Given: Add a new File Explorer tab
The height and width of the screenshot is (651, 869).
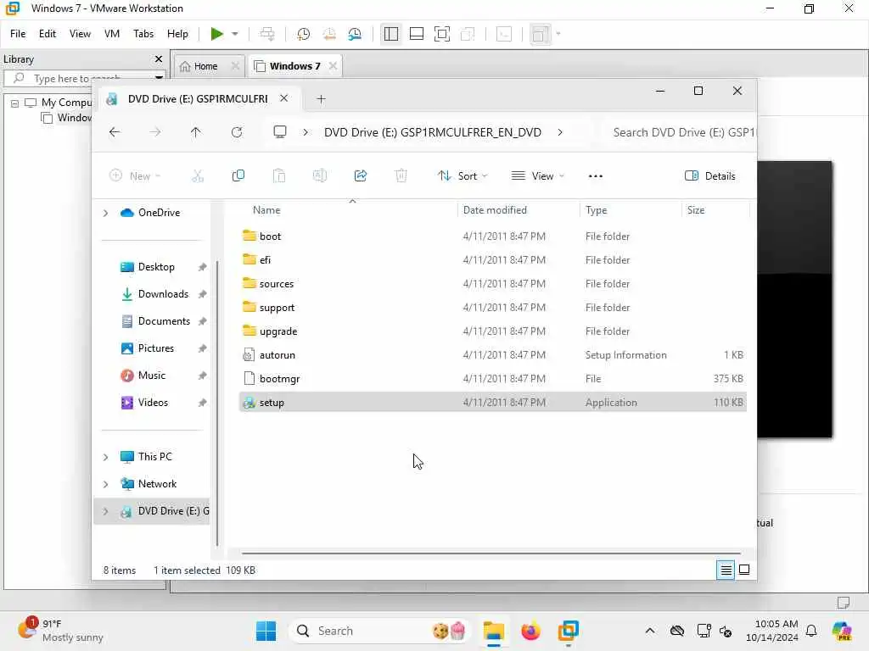Looking at the screenshot, I should coord(321,99).
